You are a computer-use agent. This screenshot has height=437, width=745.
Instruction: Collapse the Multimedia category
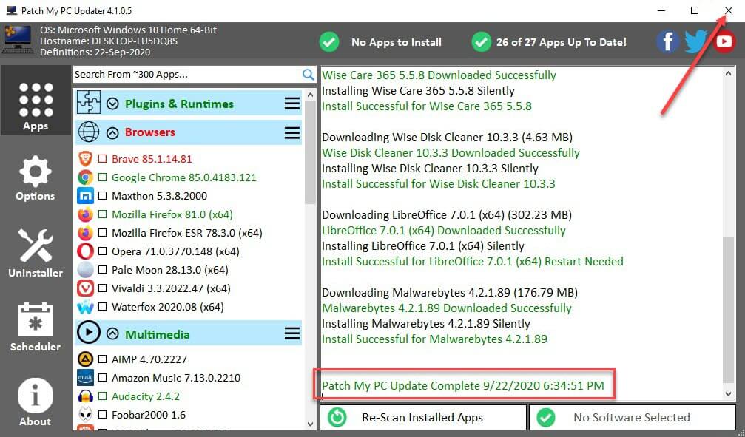[x=113, y=334]
